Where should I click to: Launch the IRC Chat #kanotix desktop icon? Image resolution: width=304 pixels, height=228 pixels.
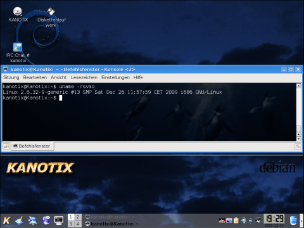pos(18,47)
